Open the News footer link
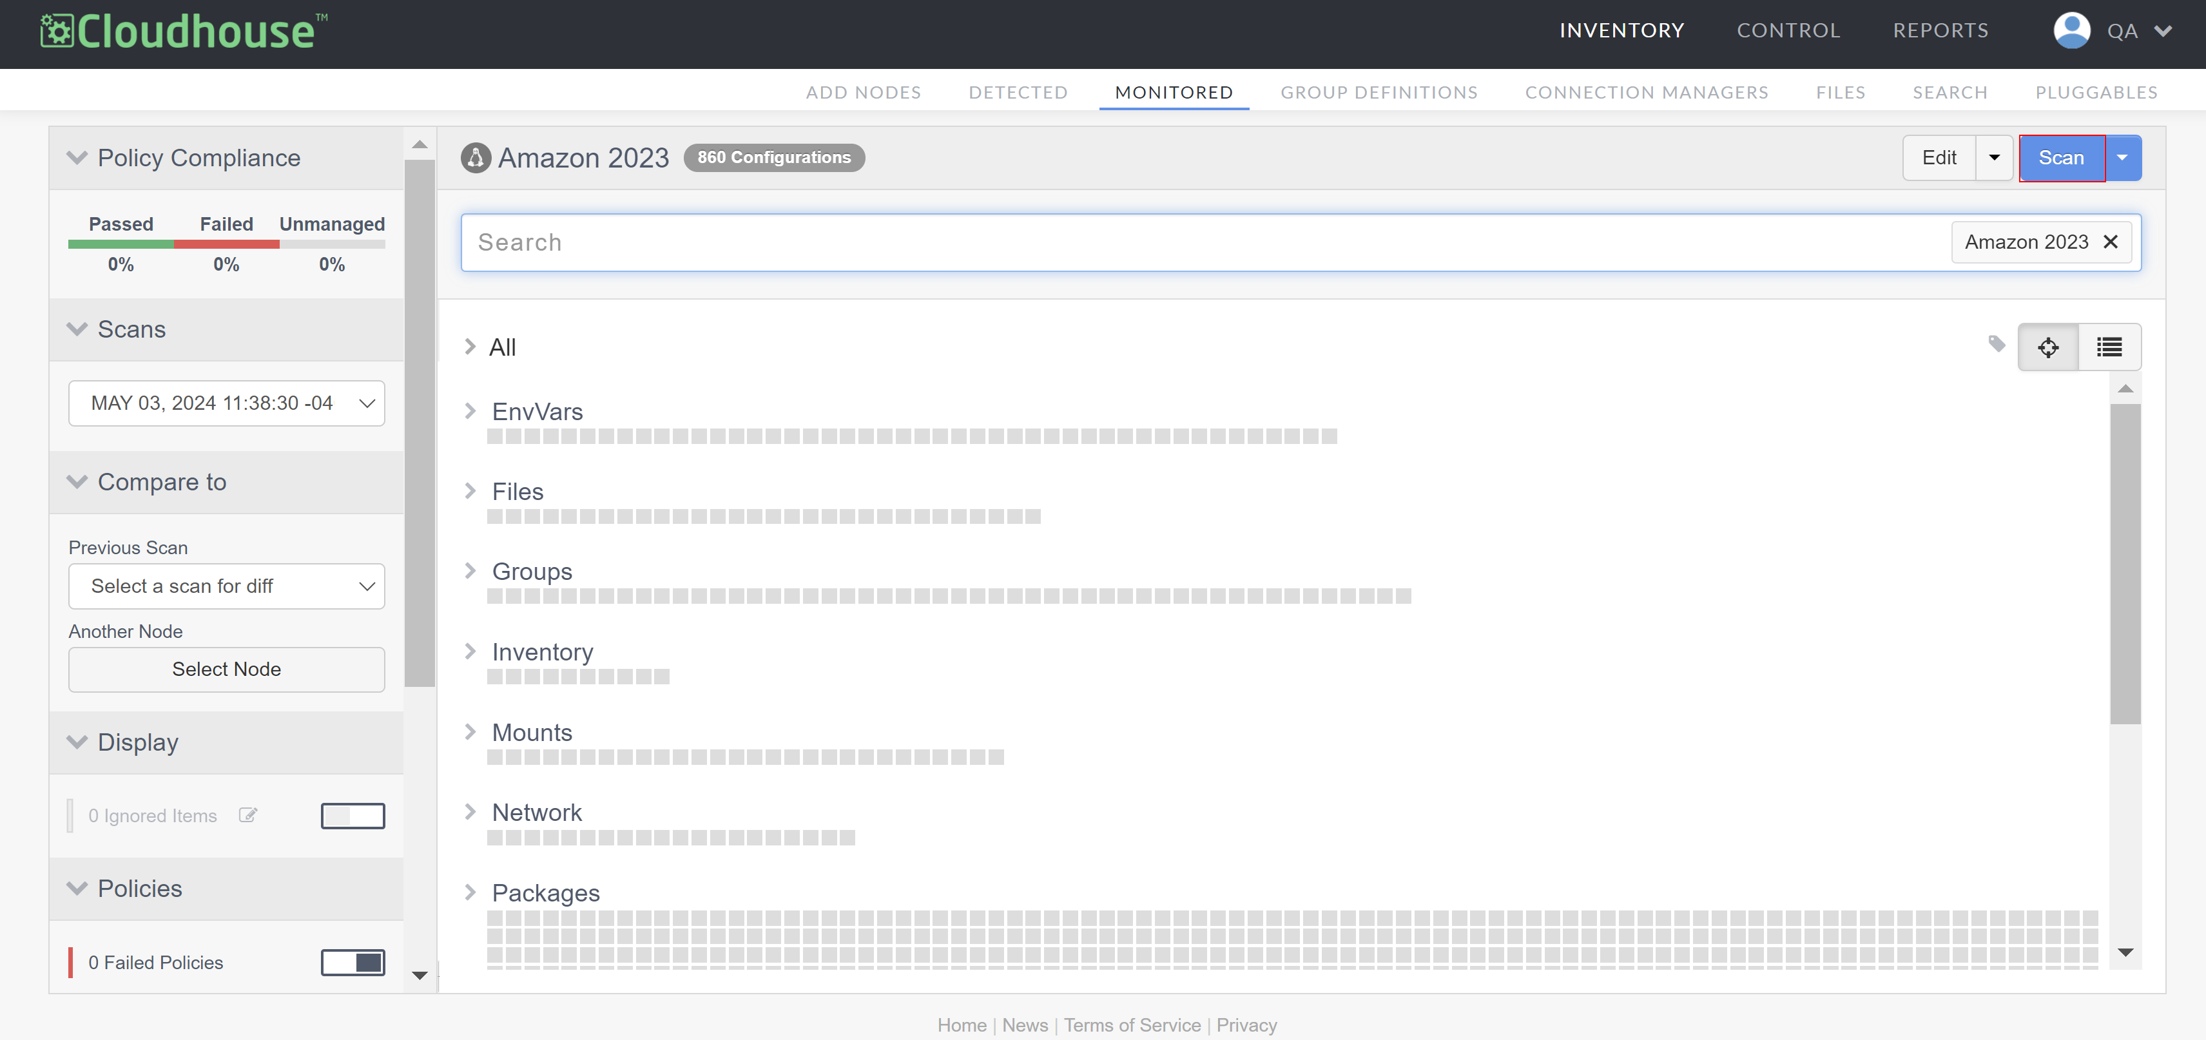Viewport: 2206px width, 1040px height. tap(1025, 1025)
